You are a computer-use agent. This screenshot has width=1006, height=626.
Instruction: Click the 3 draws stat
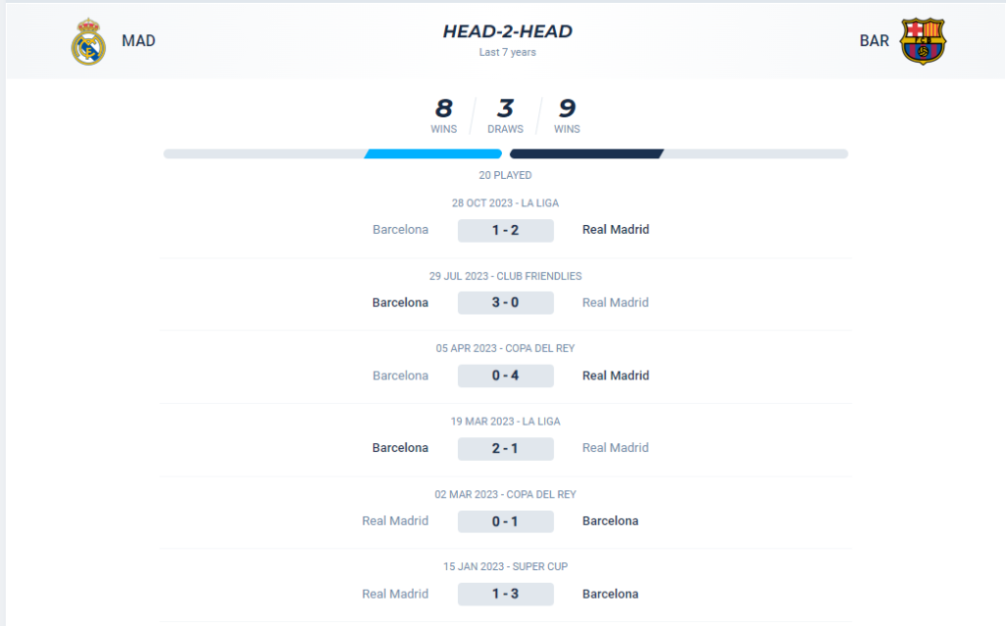point(506,116)
